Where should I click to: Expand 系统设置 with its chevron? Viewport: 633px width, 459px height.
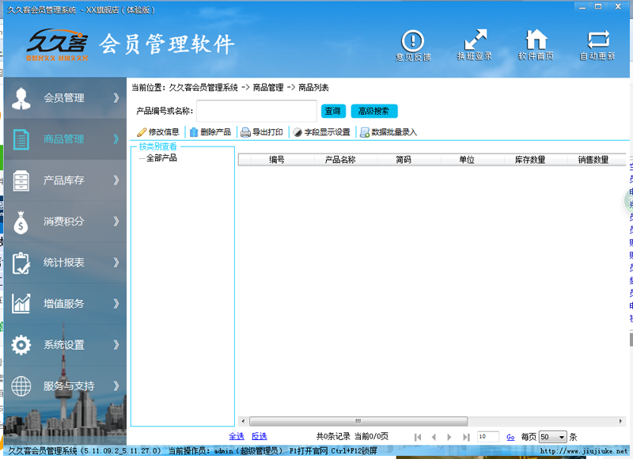pos(116,345)
